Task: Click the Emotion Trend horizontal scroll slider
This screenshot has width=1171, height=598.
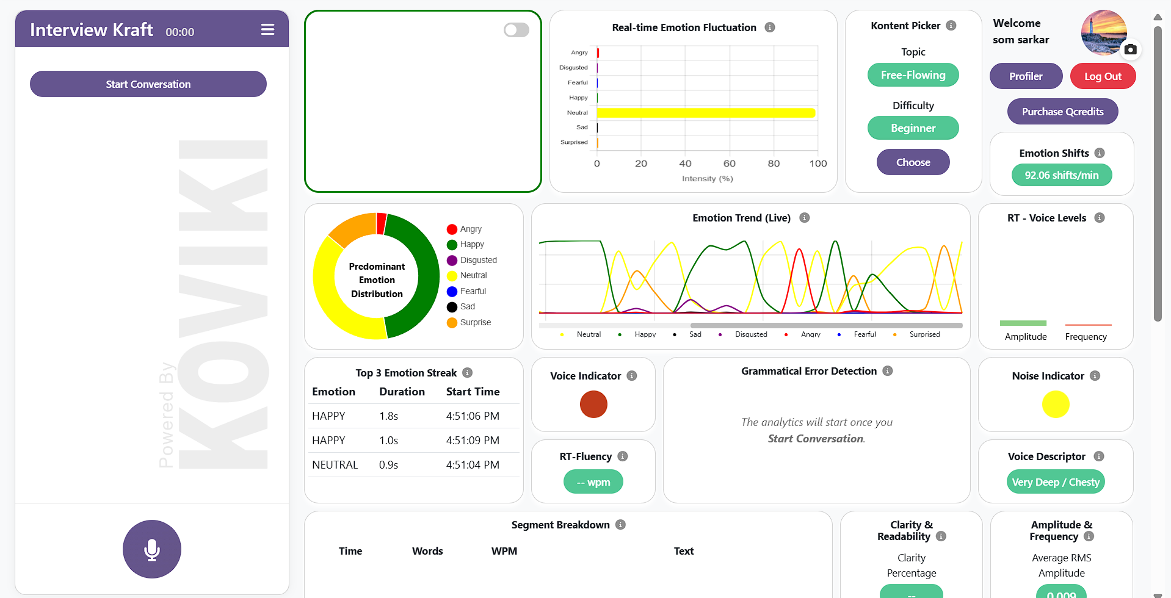Action: (826, 326)
